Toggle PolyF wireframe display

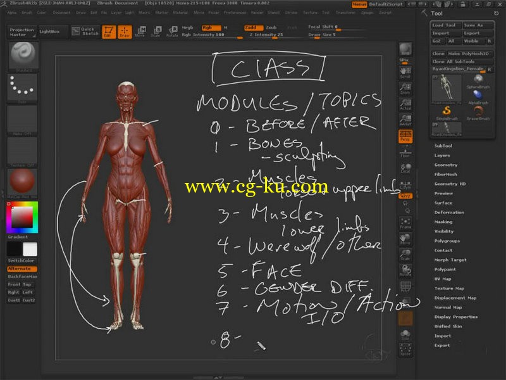click(x=405, y=286)
